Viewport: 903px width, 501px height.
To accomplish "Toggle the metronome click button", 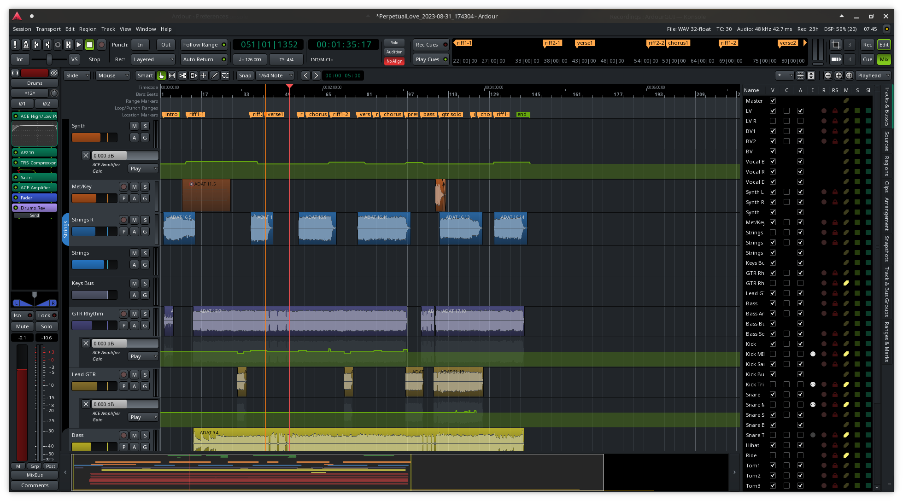I will (x=26, y=45).
